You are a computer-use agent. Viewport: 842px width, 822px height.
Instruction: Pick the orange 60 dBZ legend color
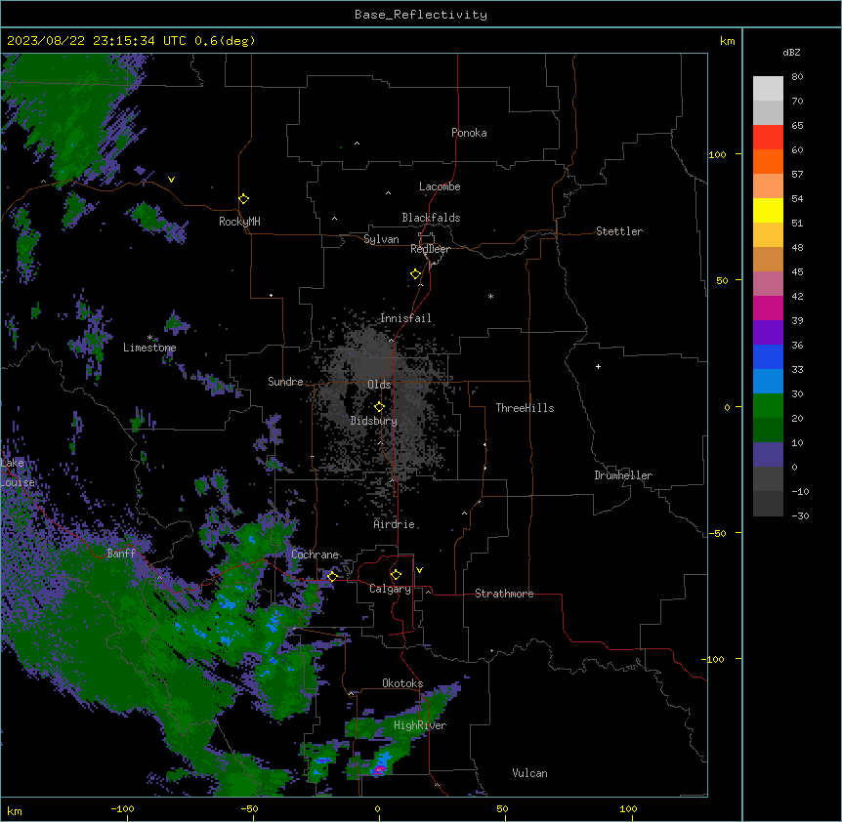click(x=768, y=161)
